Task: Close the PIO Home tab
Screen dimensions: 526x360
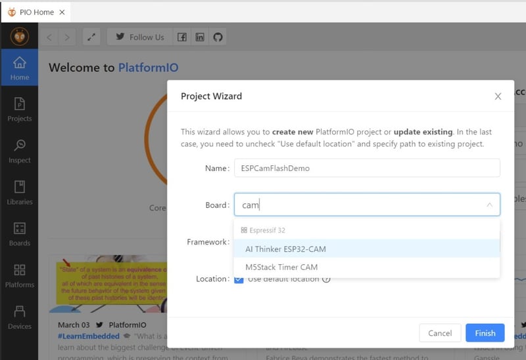Action: [62, 12]
